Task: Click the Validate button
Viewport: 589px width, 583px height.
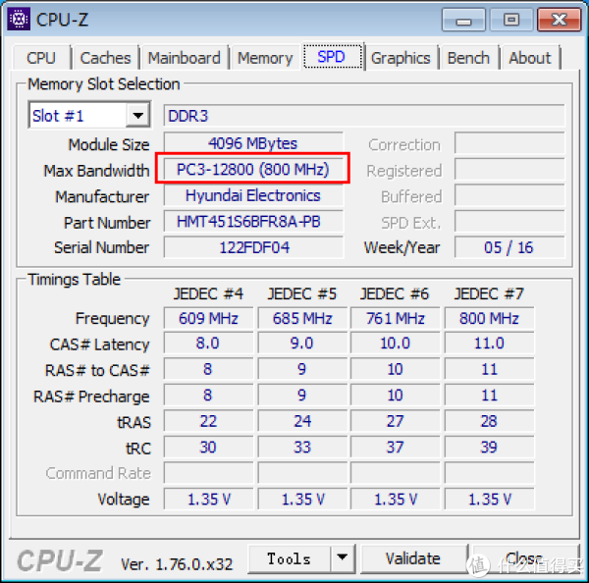Action: (413, 558)
